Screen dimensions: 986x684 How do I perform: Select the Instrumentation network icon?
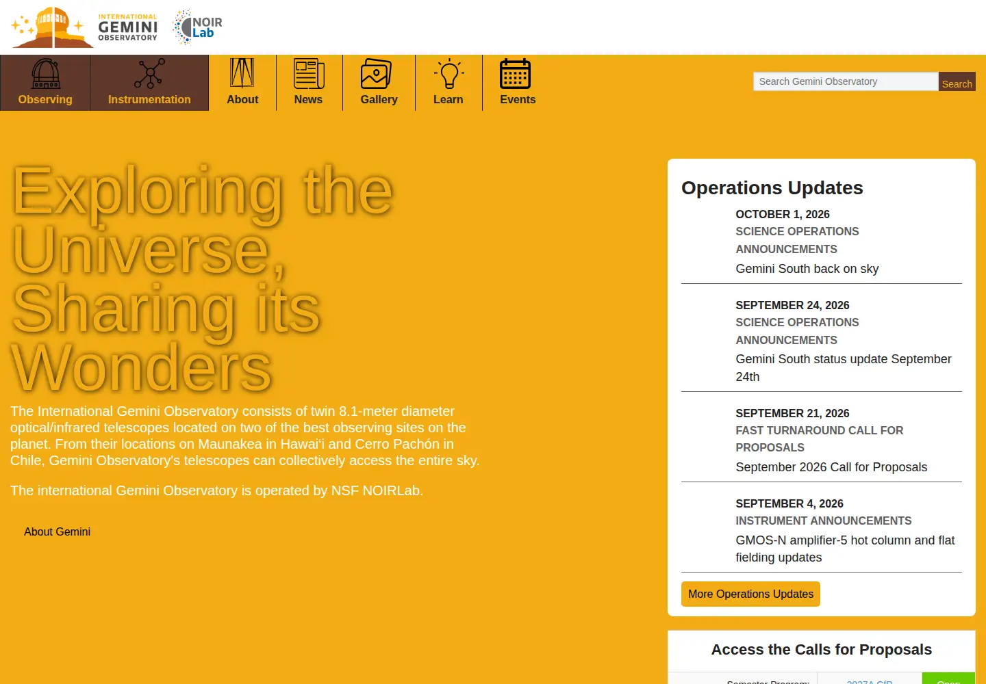point(149,74)
